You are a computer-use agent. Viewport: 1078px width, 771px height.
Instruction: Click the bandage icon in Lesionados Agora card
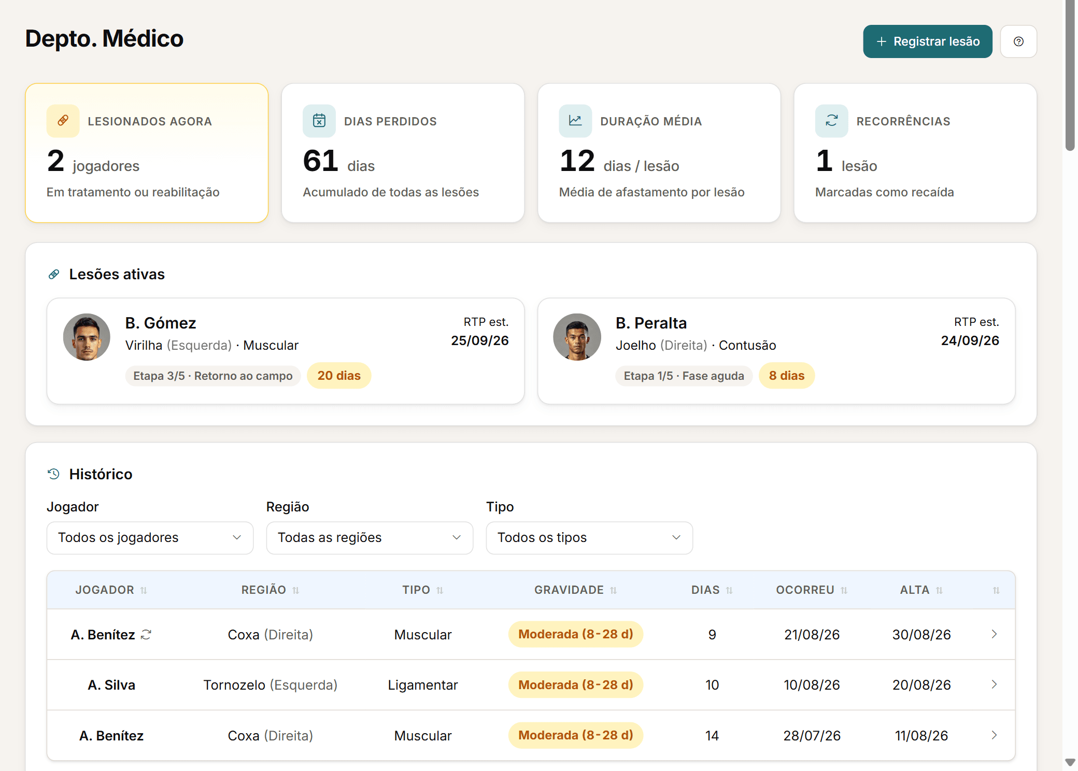click(63, 121)
